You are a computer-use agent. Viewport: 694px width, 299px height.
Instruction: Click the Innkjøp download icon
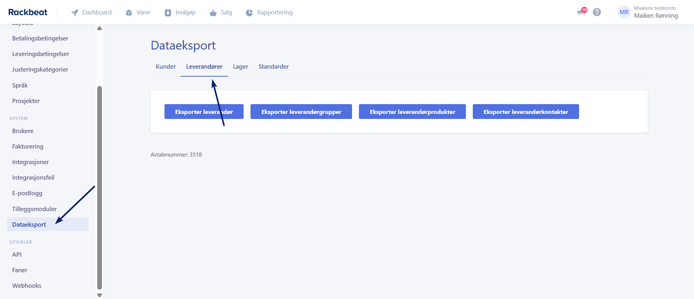click(168, 13)
